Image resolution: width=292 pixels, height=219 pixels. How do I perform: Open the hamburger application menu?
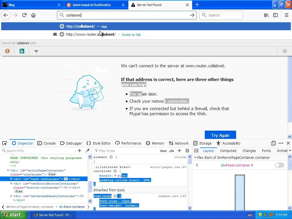pyautogui.click(x=286, y=15)
